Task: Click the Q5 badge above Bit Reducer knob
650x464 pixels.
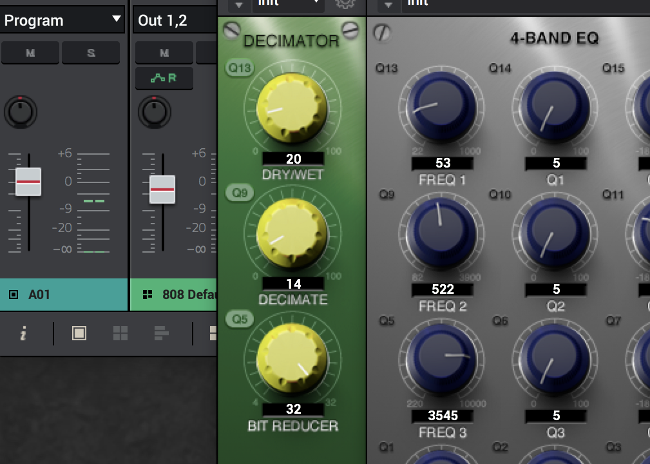Action: click(240, 319)
